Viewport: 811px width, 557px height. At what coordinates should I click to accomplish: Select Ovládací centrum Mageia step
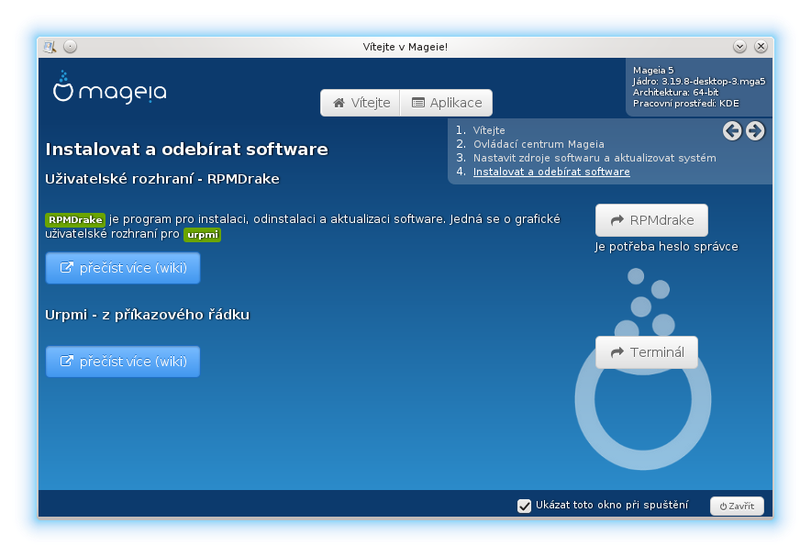pyautogui.click(x=539, y=144)
